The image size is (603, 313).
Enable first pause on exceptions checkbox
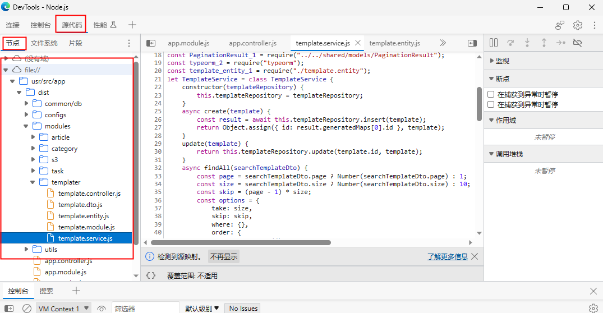tap(491, 94)
